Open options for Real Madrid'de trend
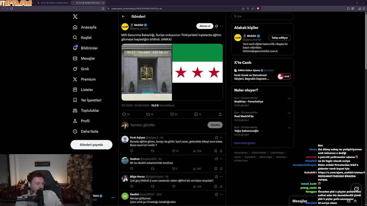 tap(289, 113)
